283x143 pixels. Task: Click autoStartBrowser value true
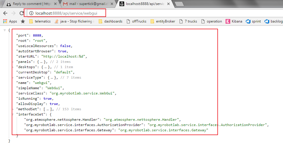click(x=62, y=51)
